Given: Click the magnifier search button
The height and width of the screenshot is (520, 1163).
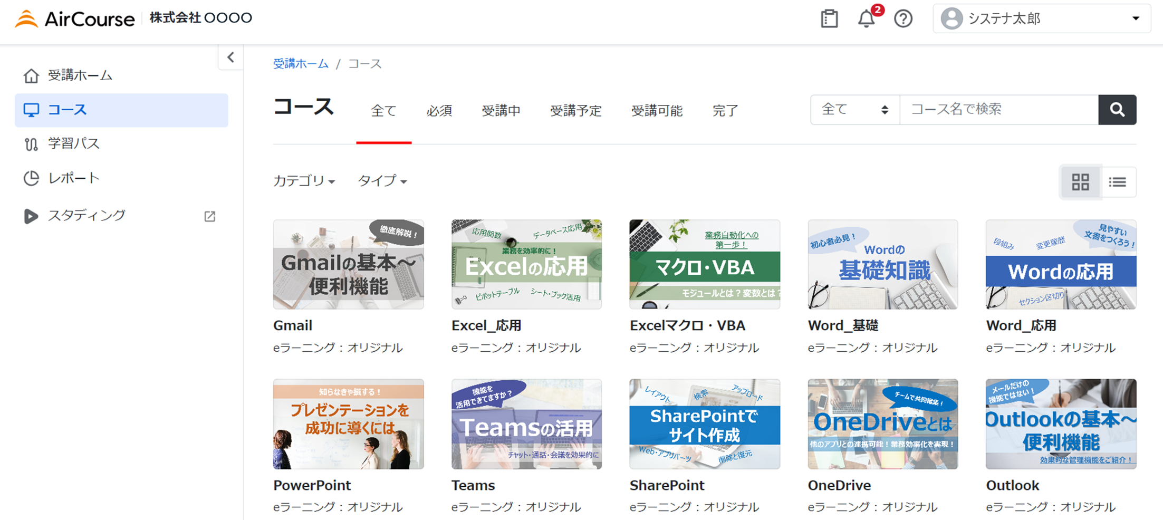Looking at the screenshot, I should [x=1117, y=110].
